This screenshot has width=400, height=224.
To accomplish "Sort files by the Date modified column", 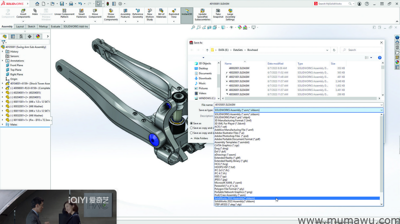I will pos(275,64).
